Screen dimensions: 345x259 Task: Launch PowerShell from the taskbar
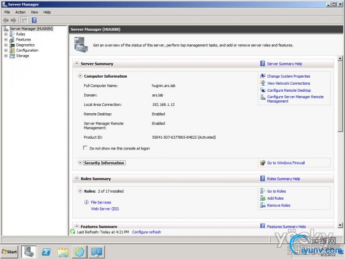(x=46, y=252)
